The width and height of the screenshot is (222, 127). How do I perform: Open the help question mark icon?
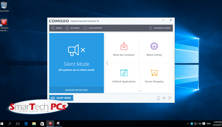(170, 98)
